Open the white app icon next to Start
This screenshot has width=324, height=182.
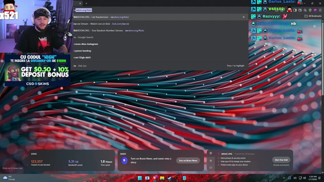(147, 178)
